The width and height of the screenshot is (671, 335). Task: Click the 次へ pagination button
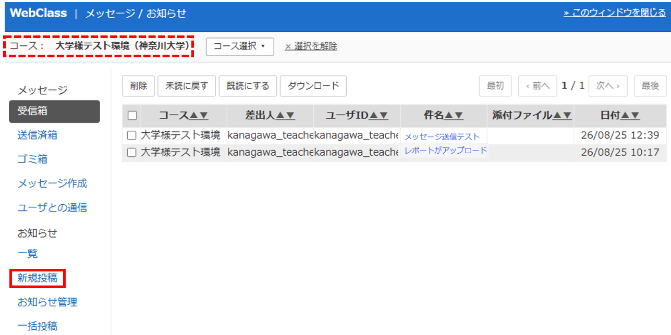(x=608, y=86)
